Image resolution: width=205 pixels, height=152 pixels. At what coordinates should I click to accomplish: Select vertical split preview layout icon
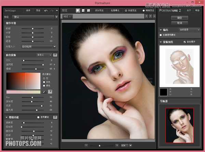click(88, 11)
